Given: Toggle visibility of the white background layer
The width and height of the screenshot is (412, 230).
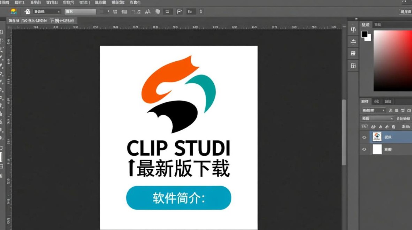Looking at the screenshot, I should 364,149.
